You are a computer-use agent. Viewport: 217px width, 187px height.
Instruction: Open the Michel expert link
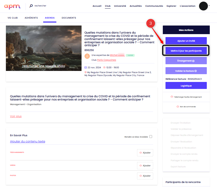[x=117, y=55]
